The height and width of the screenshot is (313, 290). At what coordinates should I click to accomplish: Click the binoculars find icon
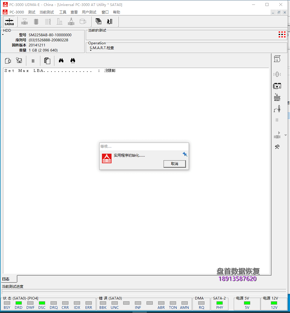click(61, 60)
